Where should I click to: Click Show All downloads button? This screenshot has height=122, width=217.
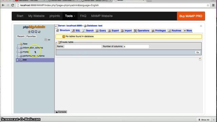pyautogui.click(x=204, y=120)
